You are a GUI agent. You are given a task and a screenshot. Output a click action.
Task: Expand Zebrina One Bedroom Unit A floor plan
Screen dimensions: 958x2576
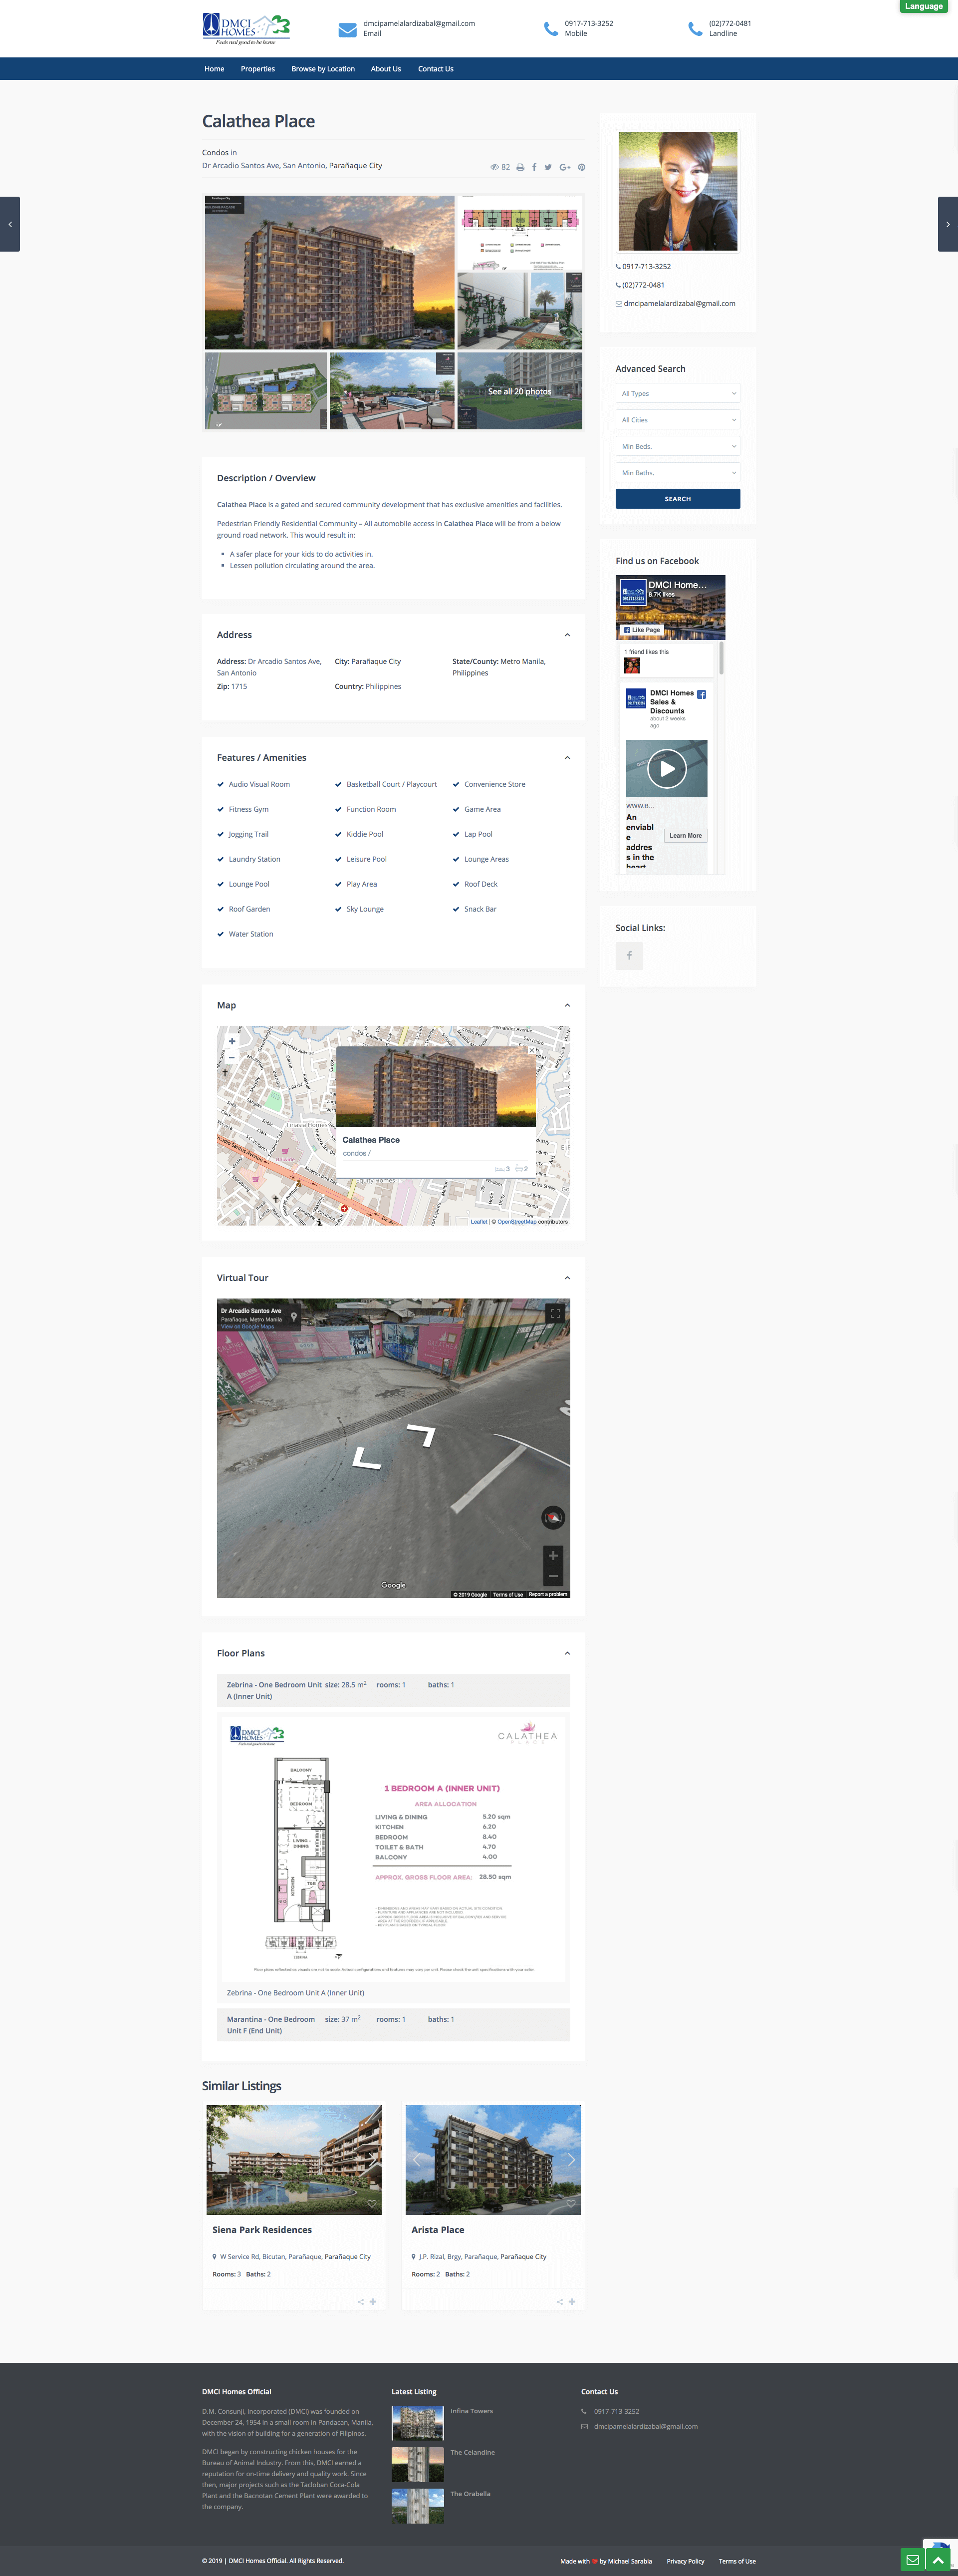[394, 1690]
